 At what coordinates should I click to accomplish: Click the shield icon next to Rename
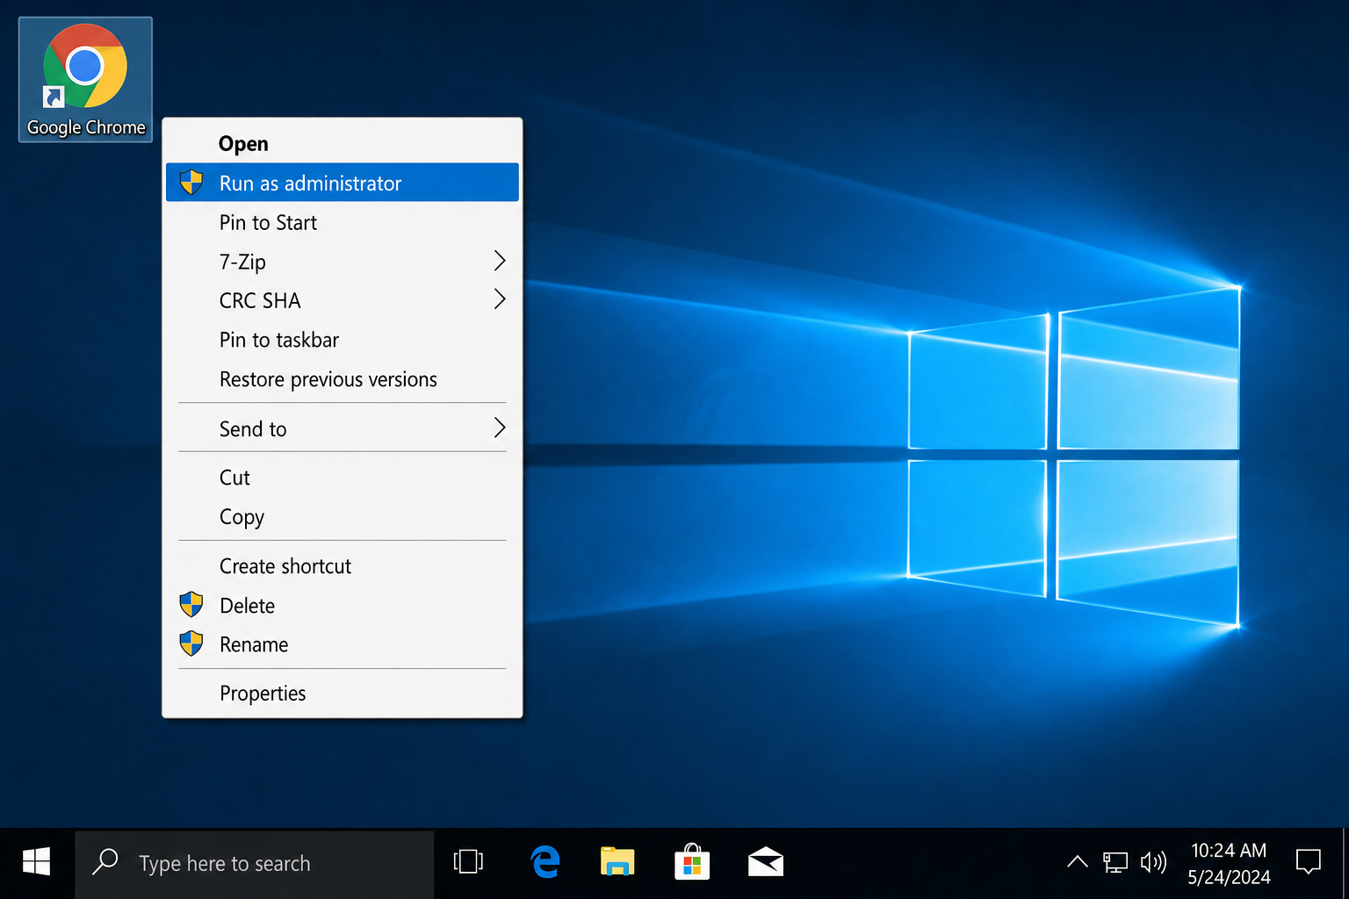(x=191, y=644)
